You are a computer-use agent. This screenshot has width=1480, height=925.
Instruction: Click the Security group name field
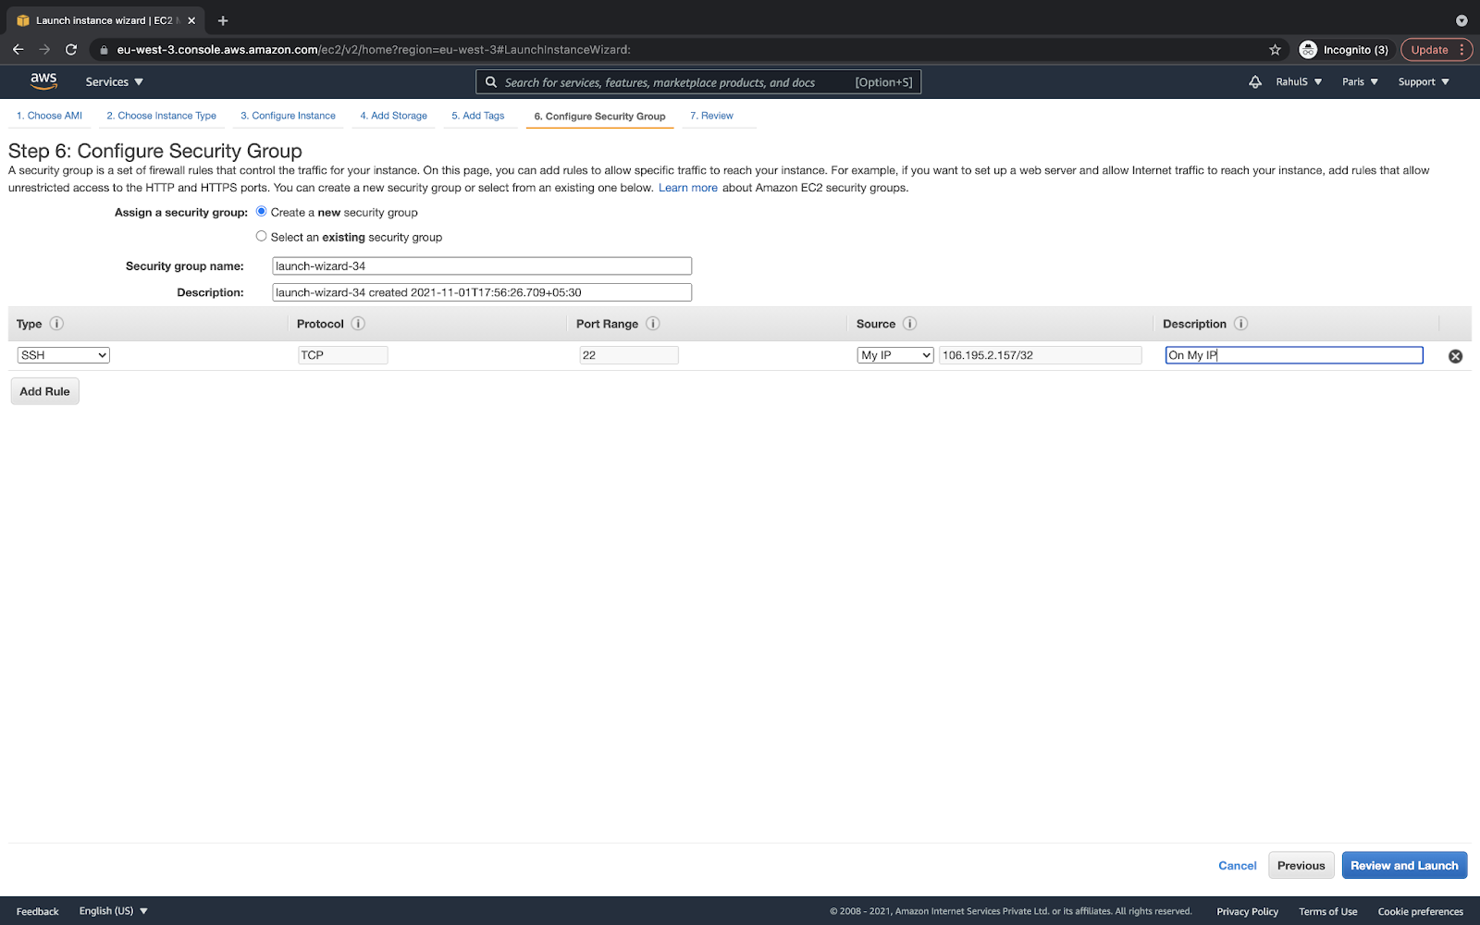pyautogui.click(x=482, y=266)
